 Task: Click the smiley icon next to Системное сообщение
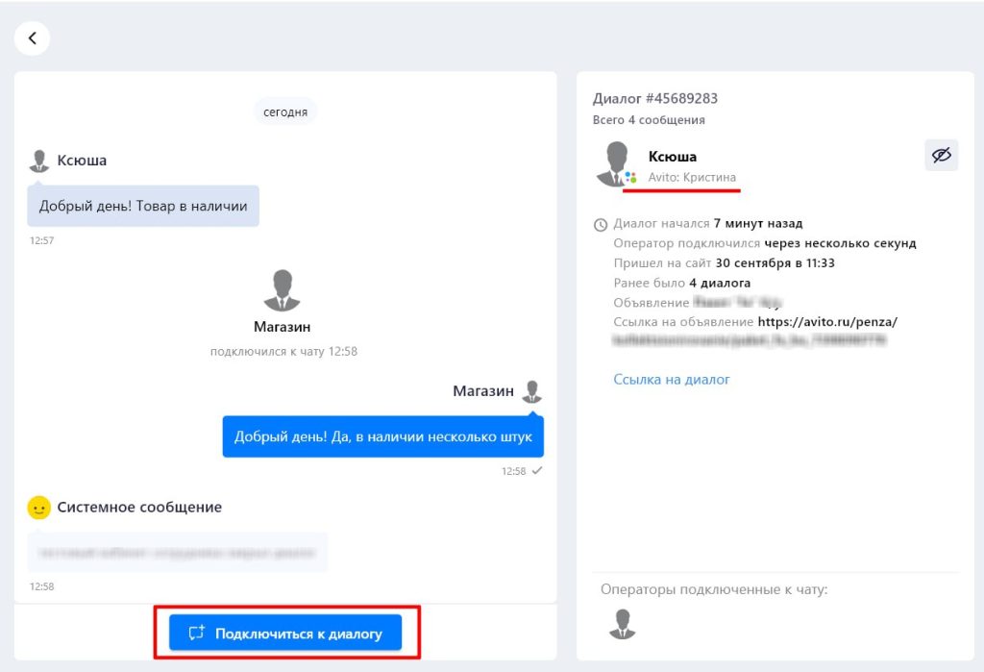(38, 508)
